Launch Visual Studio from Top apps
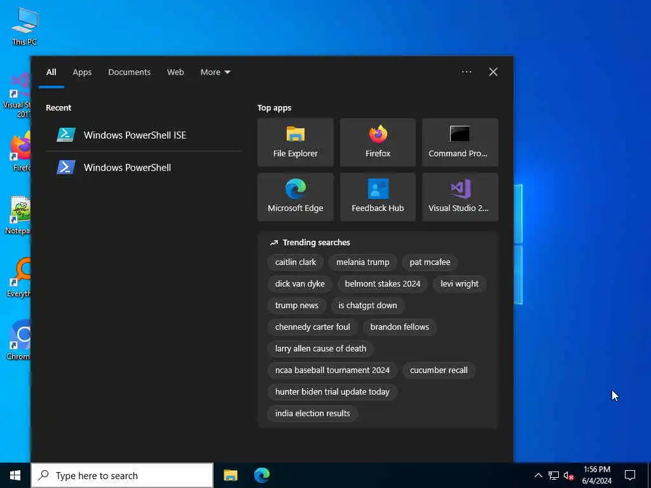 tap(460, 197)
